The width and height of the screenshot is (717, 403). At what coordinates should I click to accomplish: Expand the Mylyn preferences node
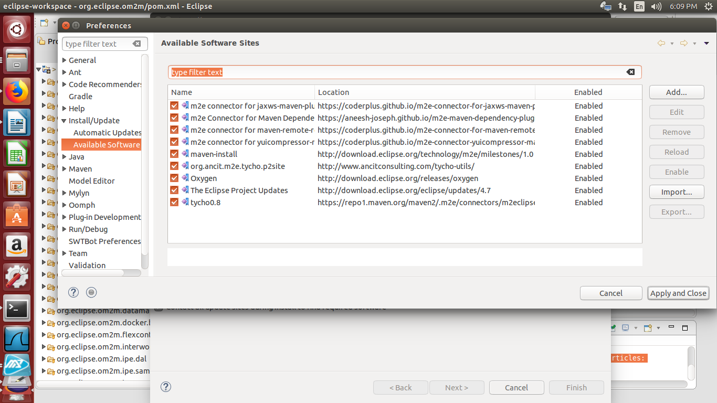pos(65,193)
